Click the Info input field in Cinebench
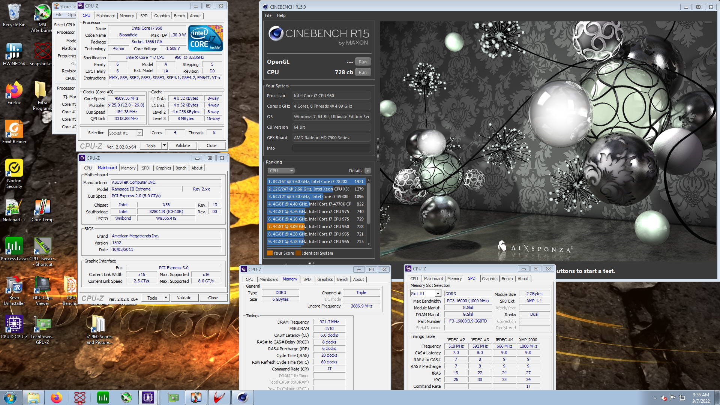The image size is (720, 405). pyautogui.click(x=331, y=148)
